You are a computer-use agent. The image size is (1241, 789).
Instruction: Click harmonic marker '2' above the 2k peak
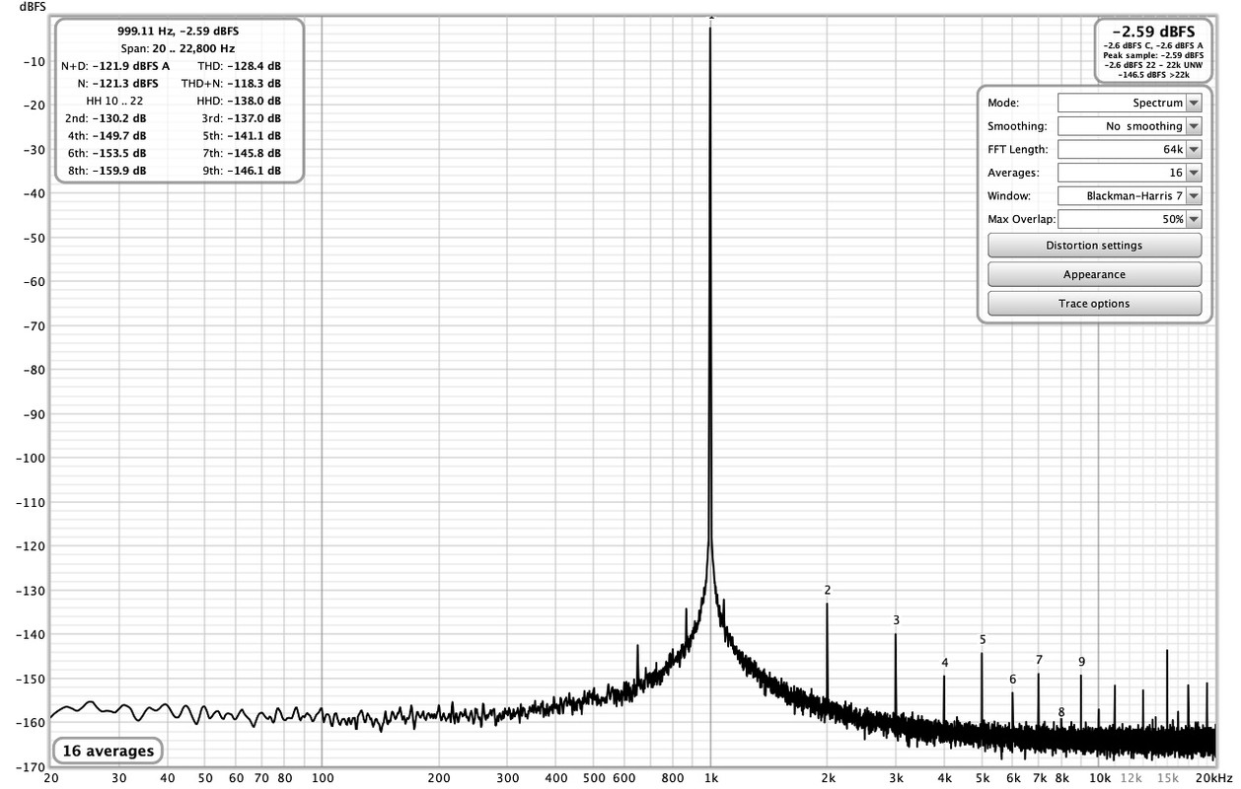coord(828,590)
